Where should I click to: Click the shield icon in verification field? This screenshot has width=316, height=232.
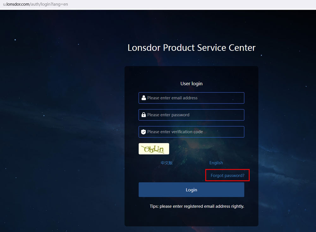(x=143, y=132)
